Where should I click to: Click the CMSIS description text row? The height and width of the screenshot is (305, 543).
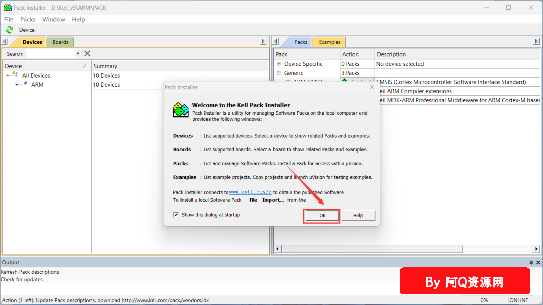(x=451, y=82)
